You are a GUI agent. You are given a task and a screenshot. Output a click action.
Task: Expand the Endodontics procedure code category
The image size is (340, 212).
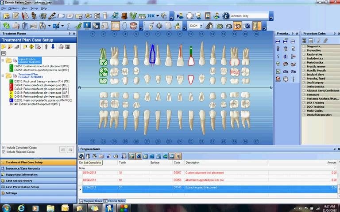[304, 58]
